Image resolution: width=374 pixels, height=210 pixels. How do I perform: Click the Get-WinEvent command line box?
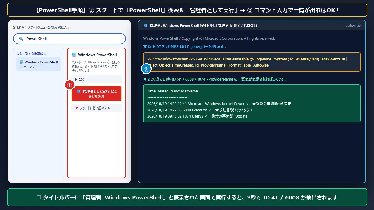[x=252, y=62]
